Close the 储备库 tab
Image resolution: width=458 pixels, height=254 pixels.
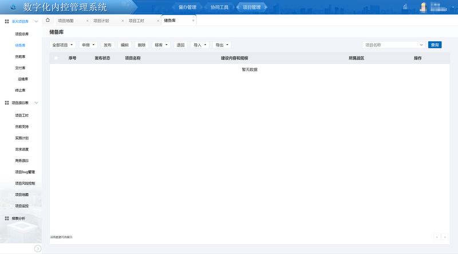pyautogui.click(x=193, y=21)
